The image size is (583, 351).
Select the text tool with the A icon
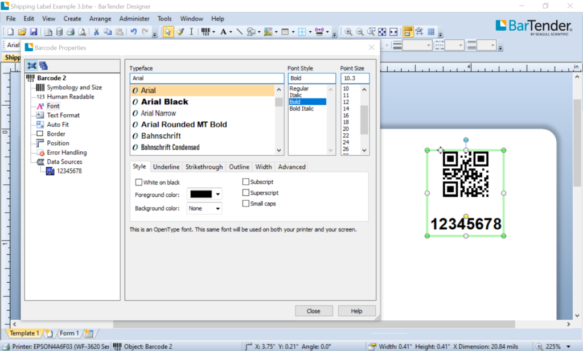(224, 32)
